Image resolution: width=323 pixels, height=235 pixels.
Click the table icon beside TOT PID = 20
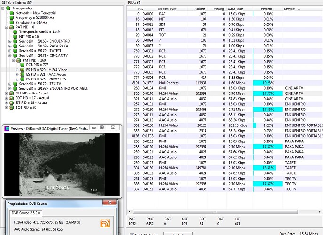click(12, 108)
